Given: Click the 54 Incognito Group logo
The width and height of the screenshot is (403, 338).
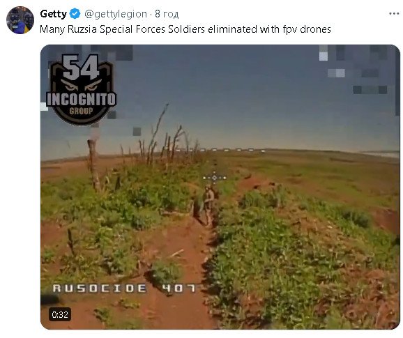Looking at the screenshot, I should point(81,89).
